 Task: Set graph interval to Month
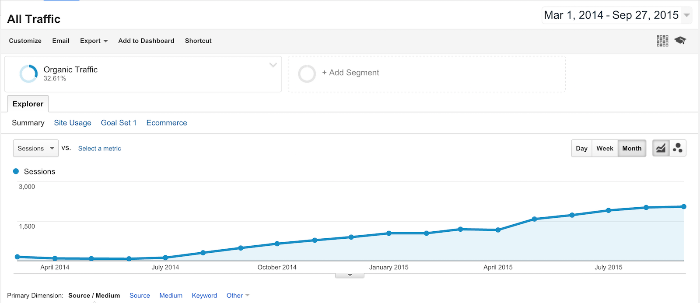click(x=632, y=148)
